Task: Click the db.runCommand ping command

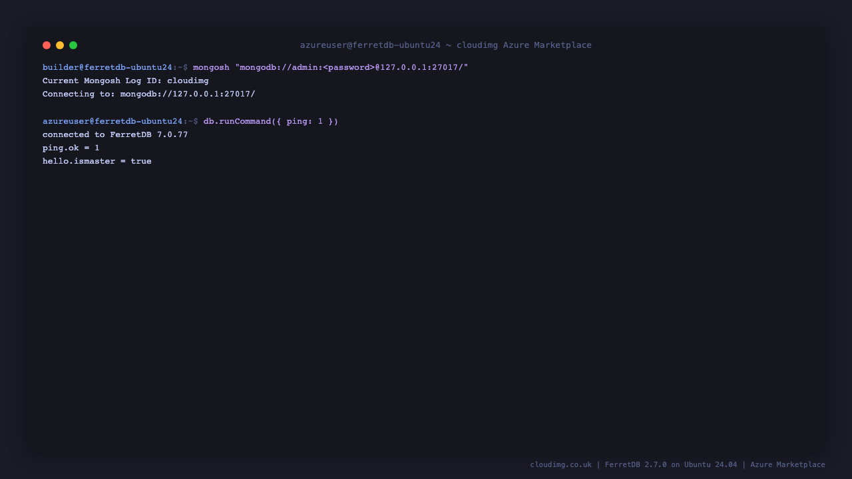Action: [271, 121]
